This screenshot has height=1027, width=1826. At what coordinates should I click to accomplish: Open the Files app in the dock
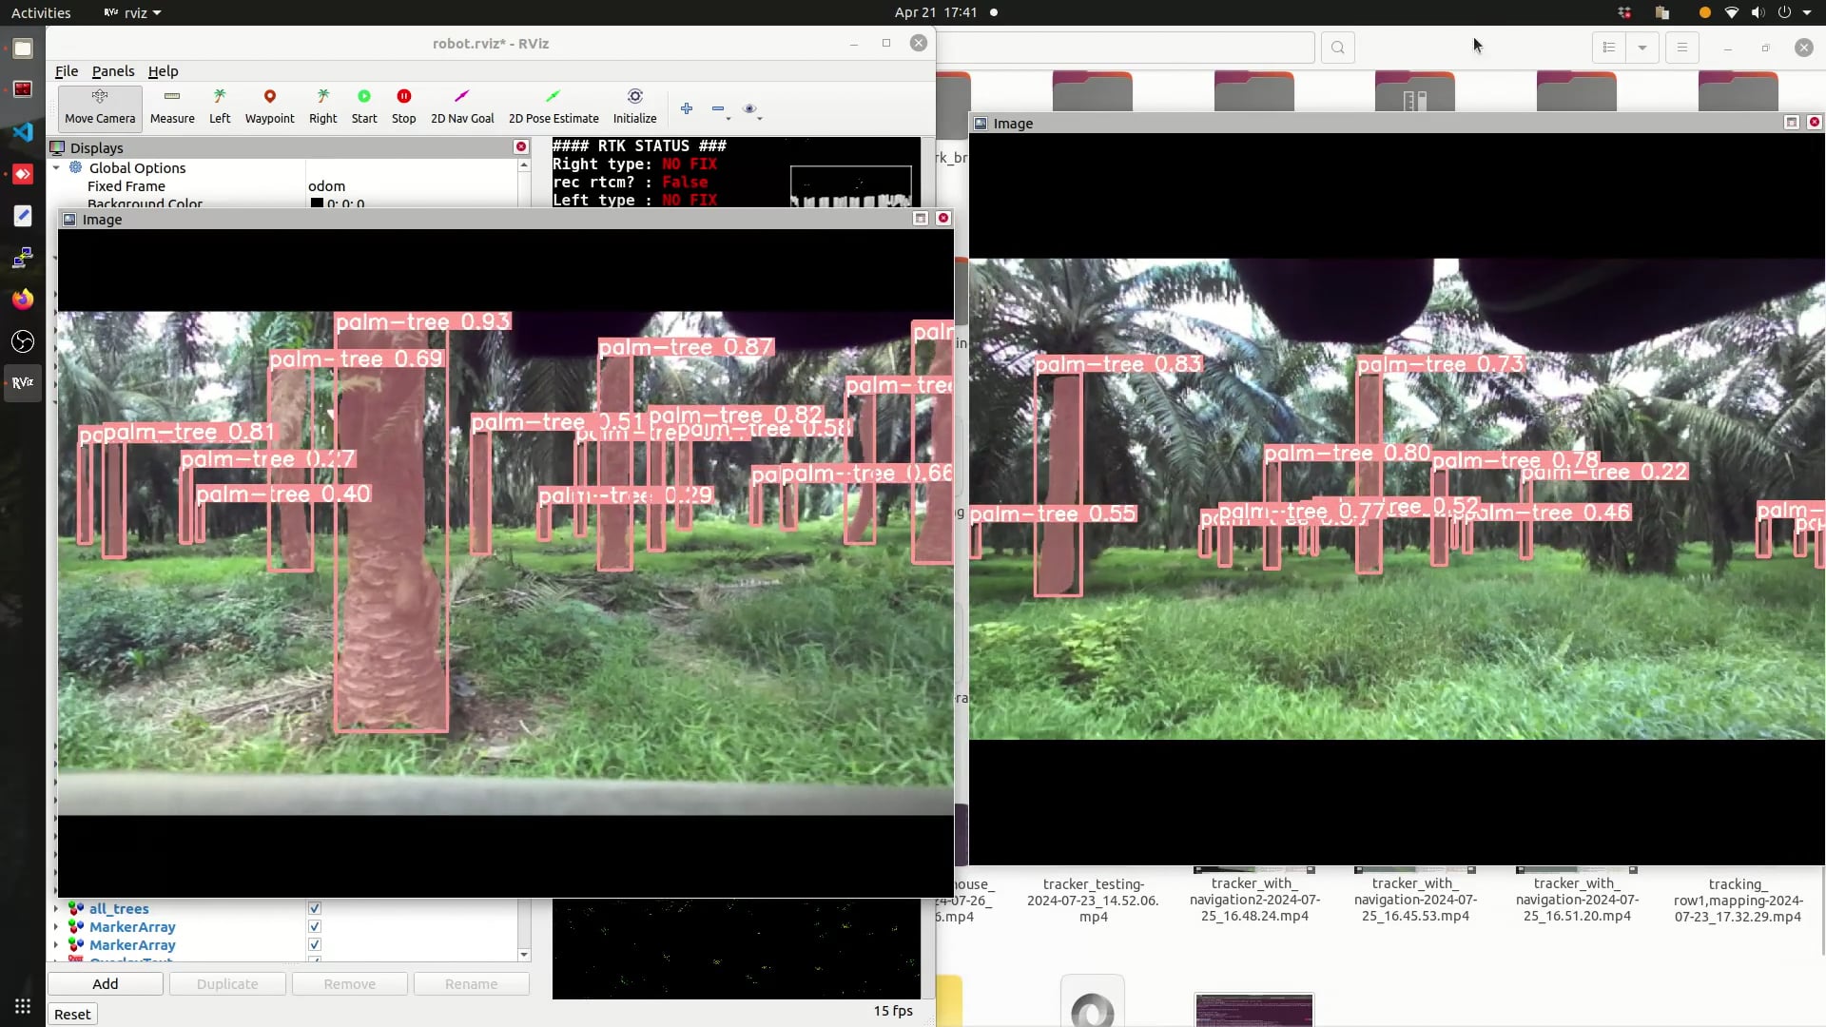(x=23, y=48)
